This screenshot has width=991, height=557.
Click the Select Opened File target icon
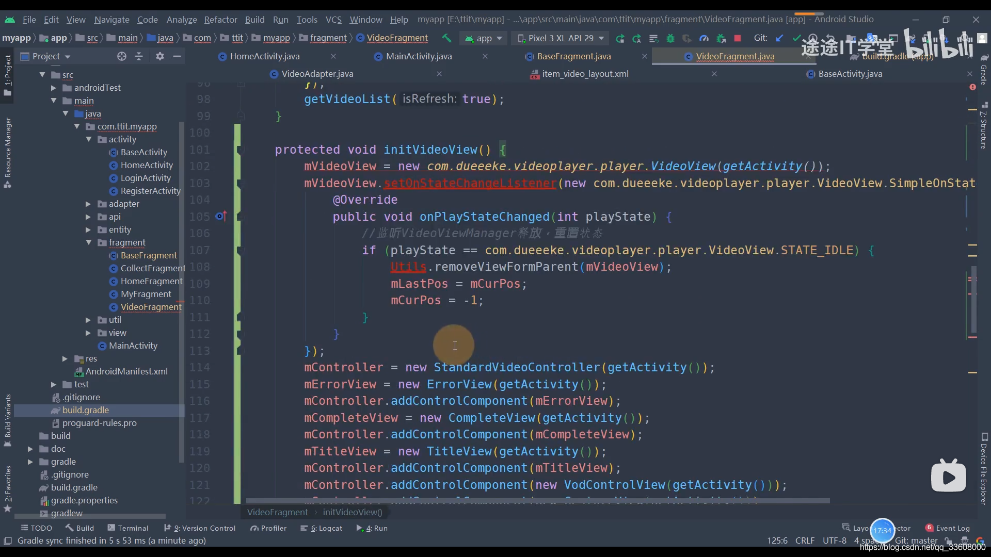click(x=121, y=56)
